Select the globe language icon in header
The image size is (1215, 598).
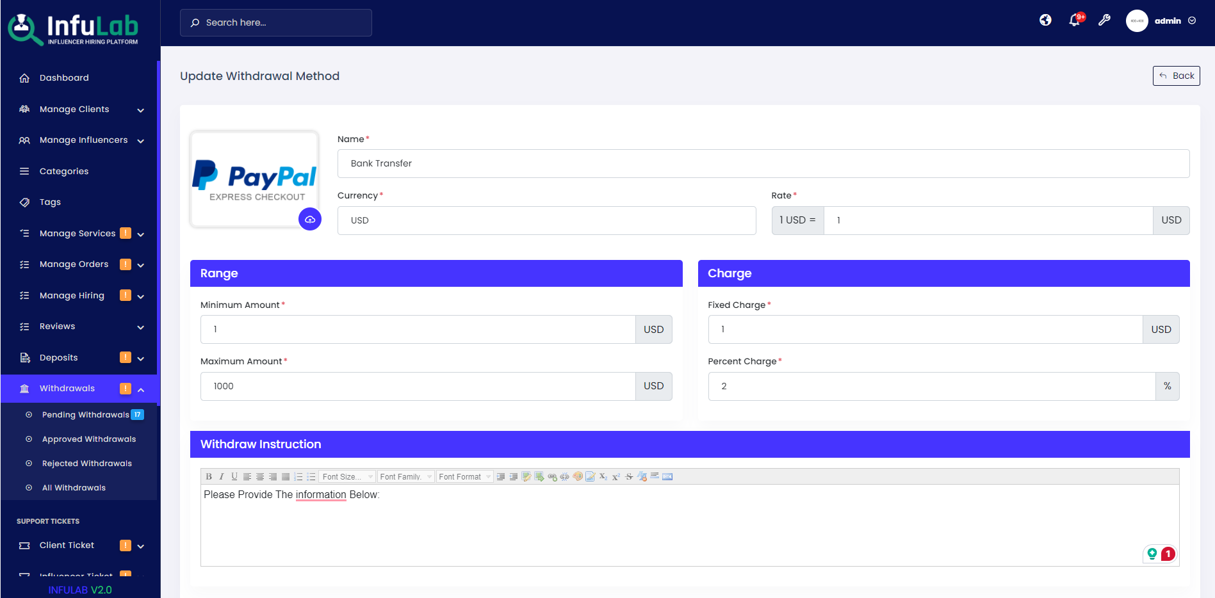click(x=1045, y=20)
